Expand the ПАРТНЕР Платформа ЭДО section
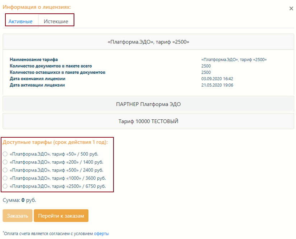The height and width of the screenshot is (239, 296). point(148,104)
